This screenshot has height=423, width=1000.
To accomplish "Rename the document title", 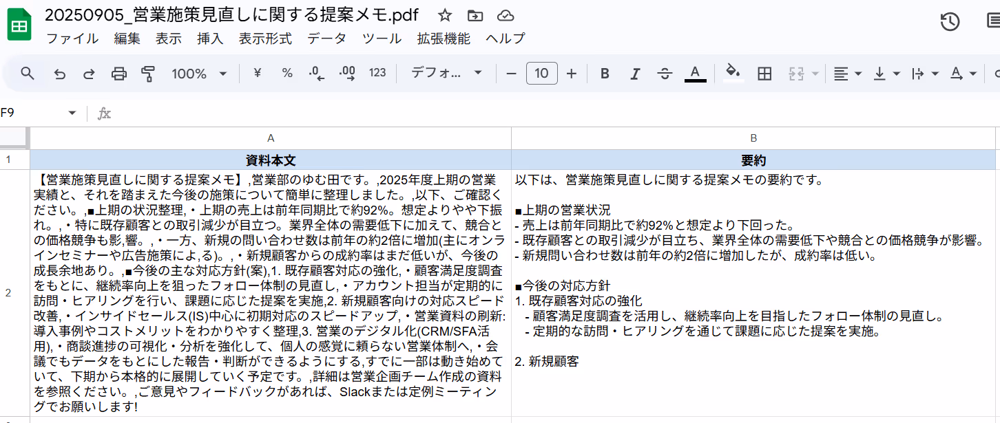I will click(x=232, y=15).
